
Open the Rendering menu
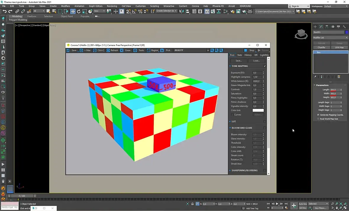tap(112, 6)
